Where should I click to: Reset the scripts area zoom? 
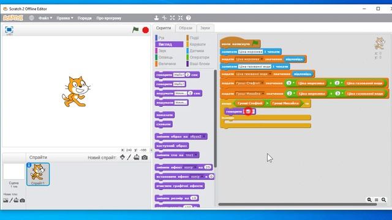377,200
